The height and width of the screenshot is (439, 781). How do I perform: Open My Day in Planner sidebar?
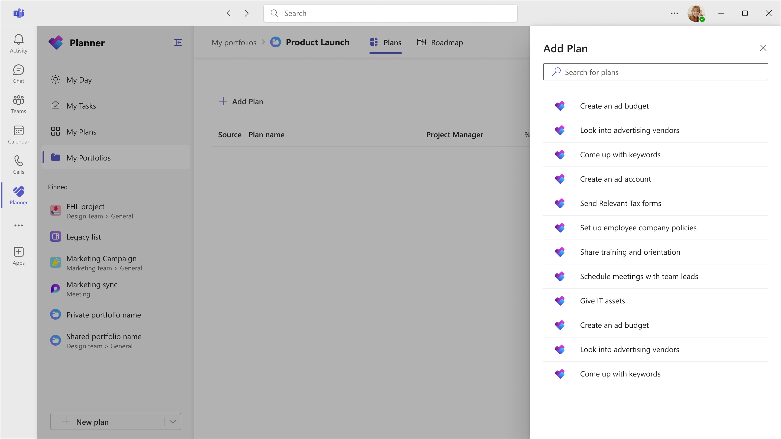pos(79,80)
